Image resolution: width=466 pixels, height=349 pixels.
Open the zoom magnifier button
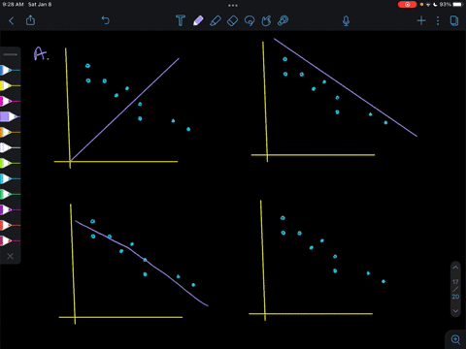click(x=455, y=339)
